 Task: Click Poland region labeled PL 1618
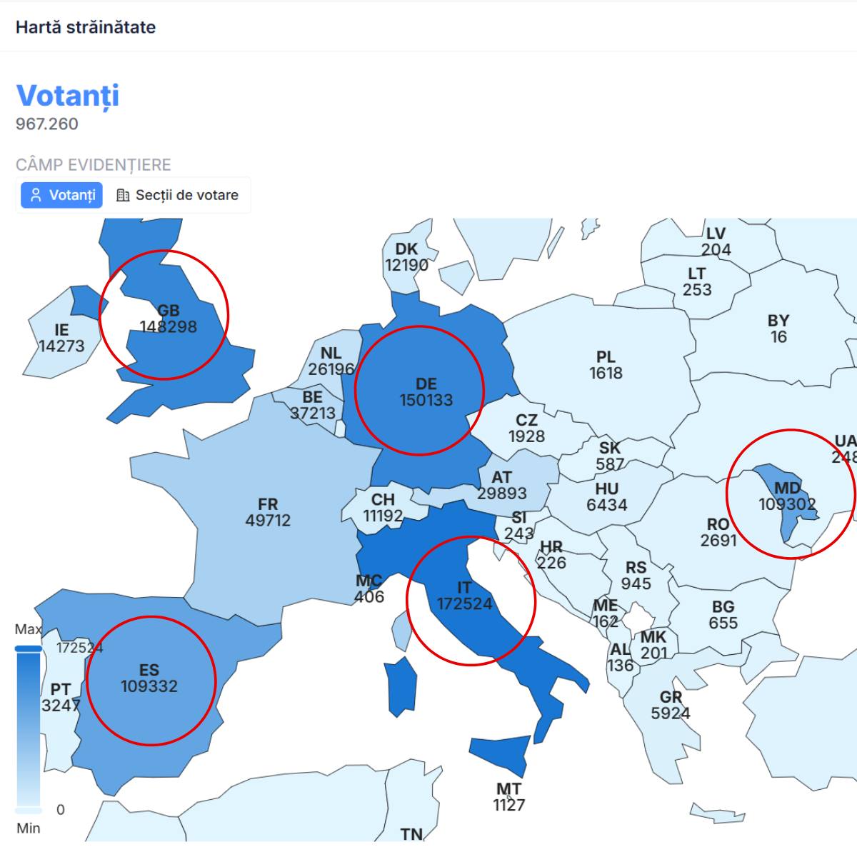pos(606,365)
